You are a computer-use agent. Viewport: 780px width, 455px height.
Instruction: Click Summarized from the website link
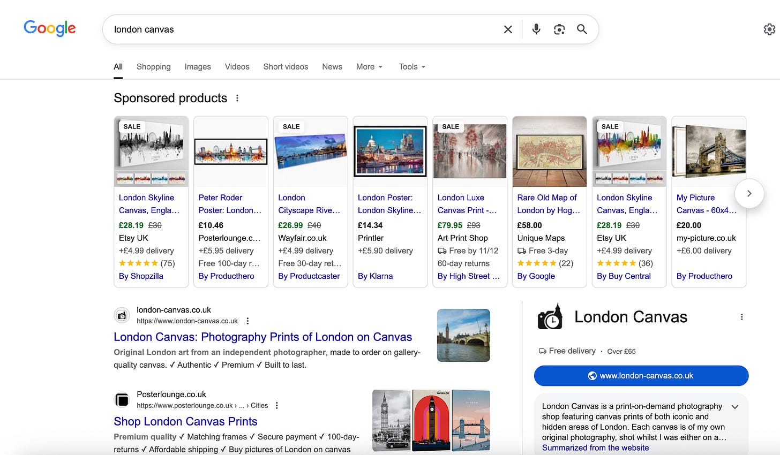595,448
